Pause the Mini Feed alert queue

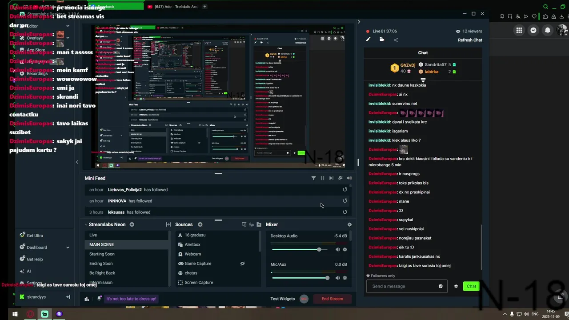322,178
